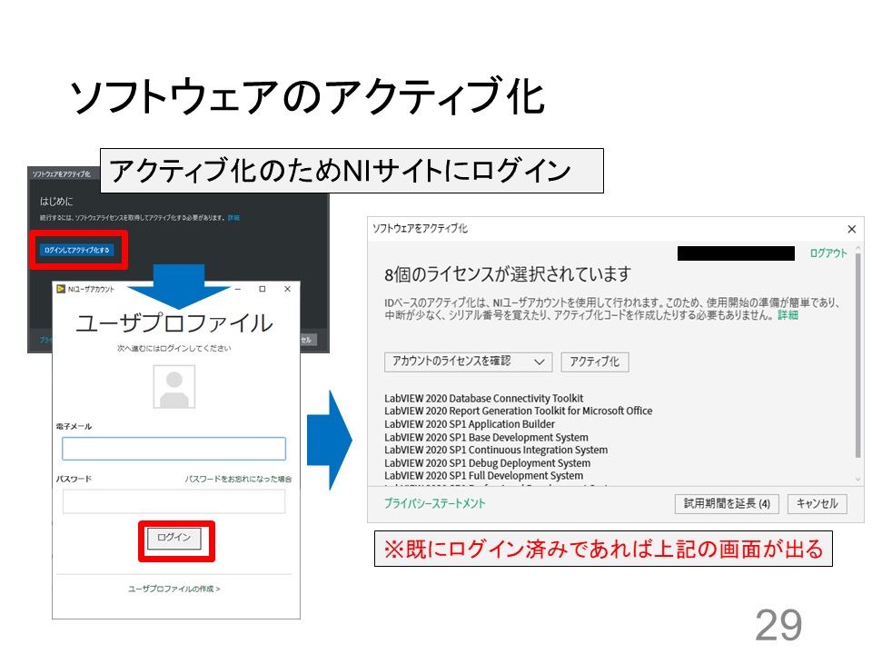Viewport: 872px width, 654px height.
Task: Select LabVIEW 2020 SP1 Continuous Integration System
Action: coord(496,450)
